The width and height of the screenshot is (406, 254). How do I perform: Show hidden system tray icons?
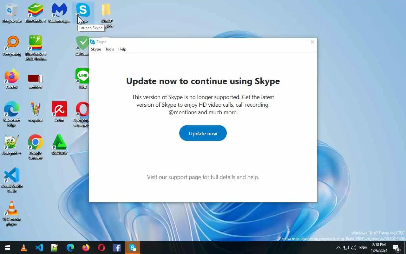point(338,248)
